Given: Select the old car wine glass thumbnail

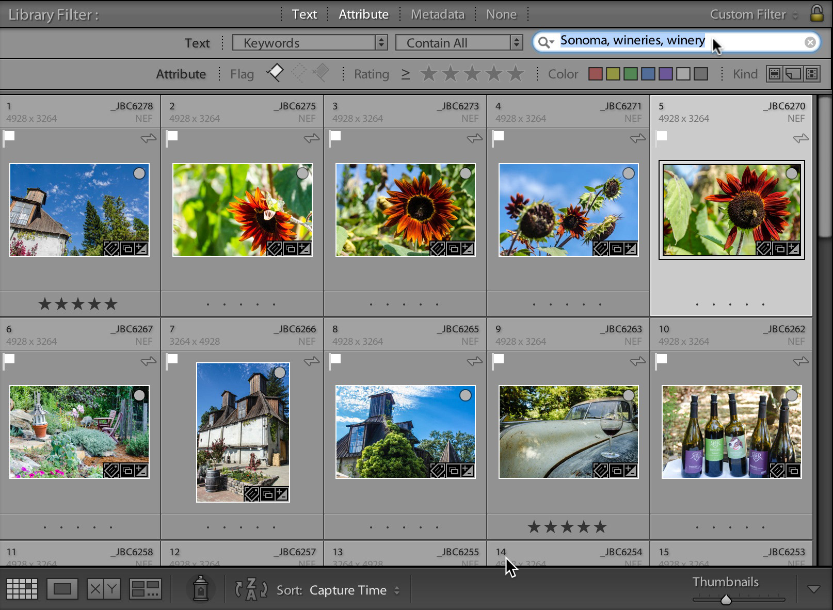Looking at the screenshot, I should click(569, 432).
